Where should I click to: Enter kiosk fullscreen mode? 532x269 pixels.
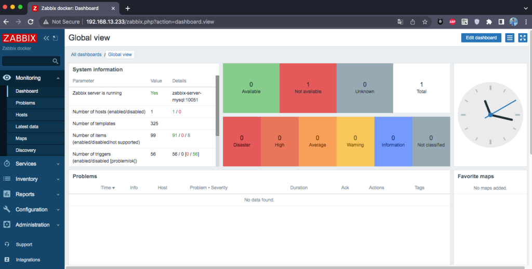[x=523, y=37]
